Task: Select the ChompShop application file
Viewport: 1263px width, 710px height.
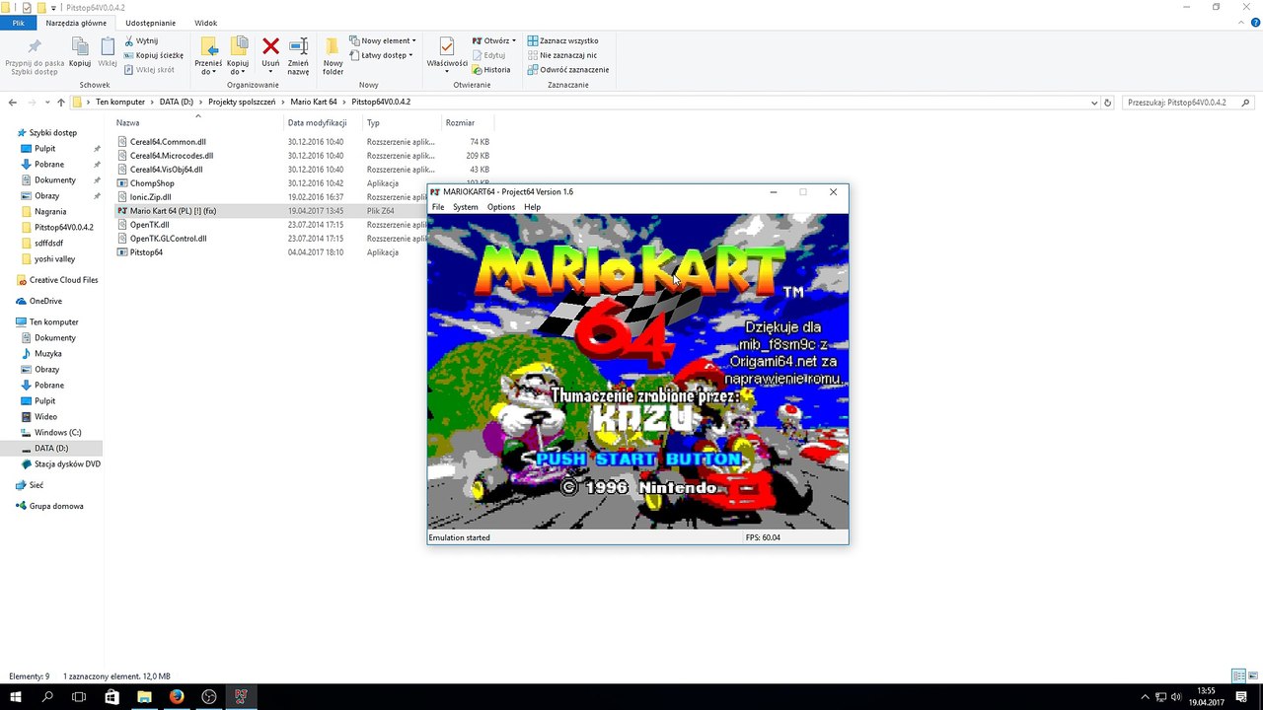Action: 152,183
